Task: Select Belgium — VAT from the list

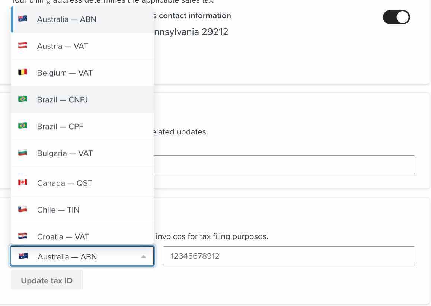Action: [65, 73]
